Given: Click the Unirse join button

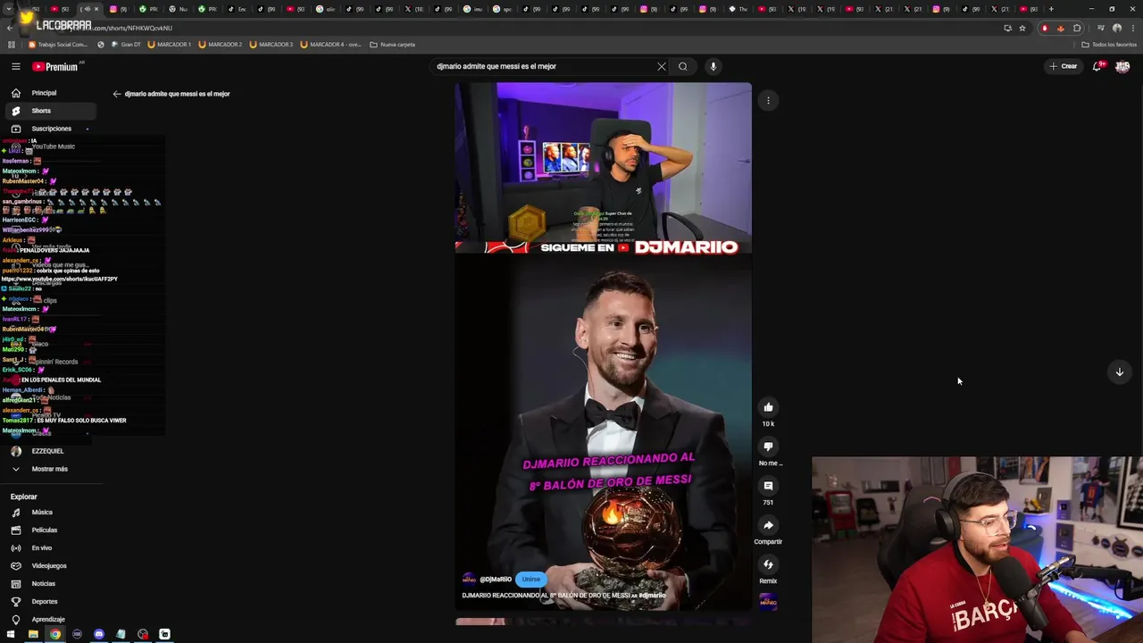Looking at the screenshot, I should (530, 579).
